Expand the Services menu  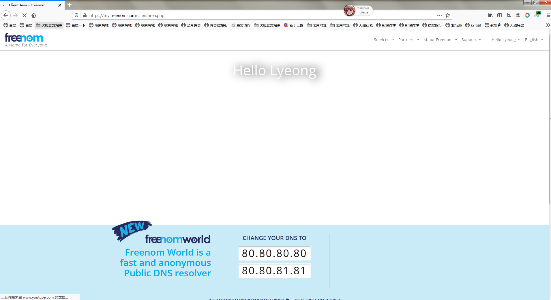tap(384, 40)
